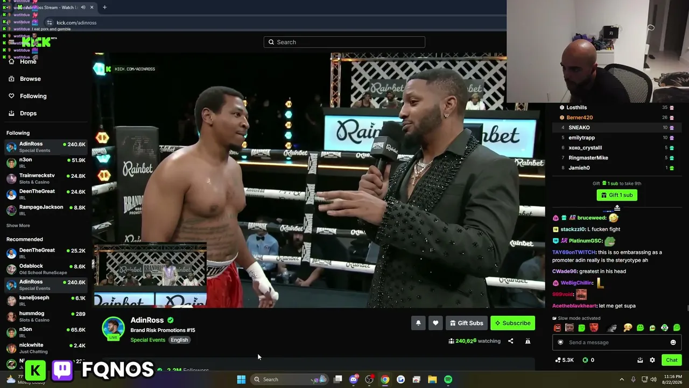Expand Following list with Show More

pos(18,225)
